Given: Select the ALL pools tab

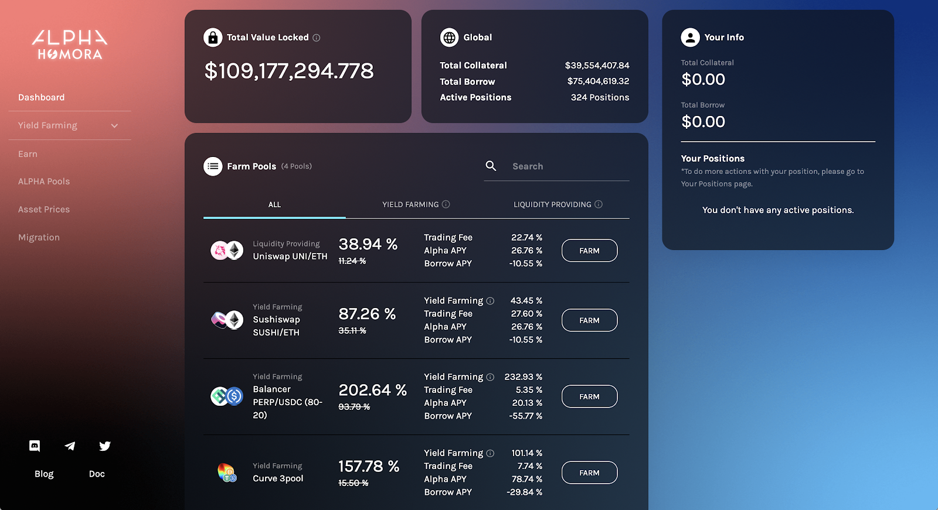Looking at the screenshot, I should 274,204.
